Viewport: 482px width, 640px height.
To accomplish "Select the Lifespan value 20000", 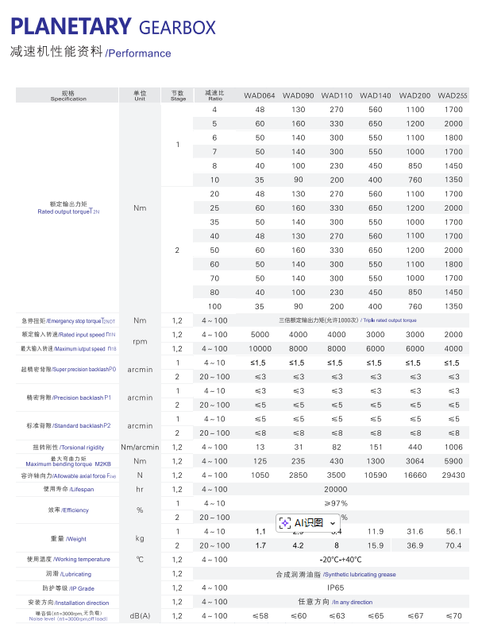I will (x=336, y=490).
